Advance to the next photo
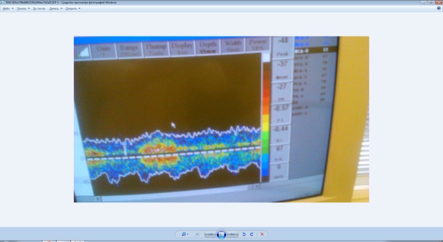 [232, 234]
